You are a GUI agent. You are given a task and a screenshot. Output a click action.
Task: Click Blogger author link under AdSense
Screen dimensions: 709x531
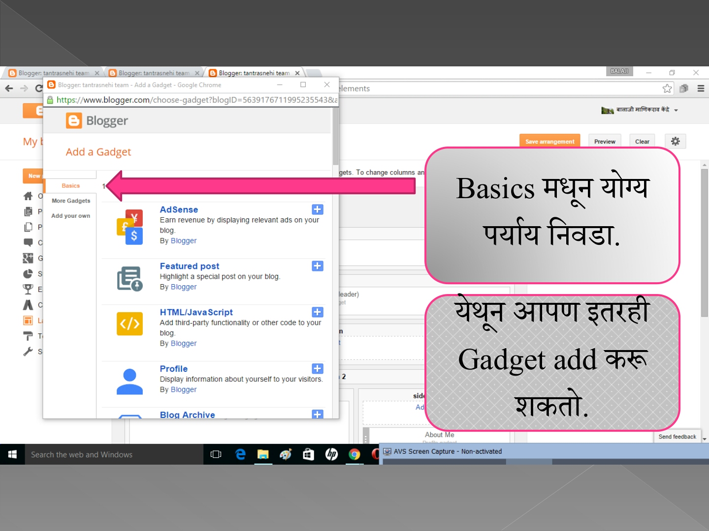tap(184, 241)
